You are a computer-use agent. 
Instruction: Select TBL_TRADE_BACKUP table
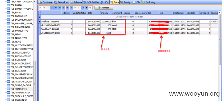coord(21,85)
